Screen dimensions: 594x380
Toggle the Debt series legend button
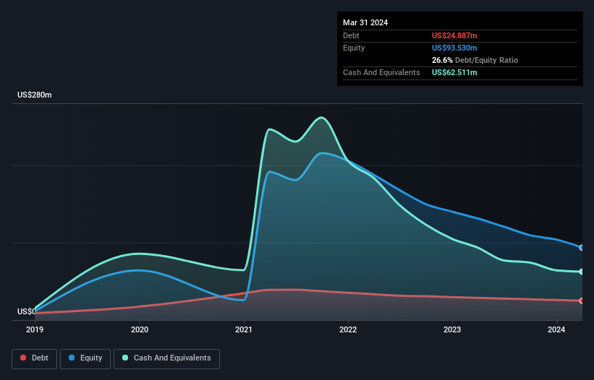click(x=34, y=358)
